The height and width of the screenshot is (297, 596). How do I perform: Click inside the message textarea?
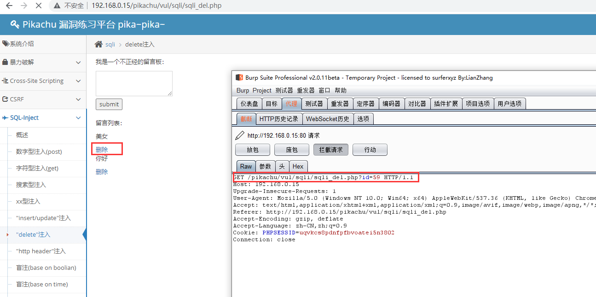(134, 83)
